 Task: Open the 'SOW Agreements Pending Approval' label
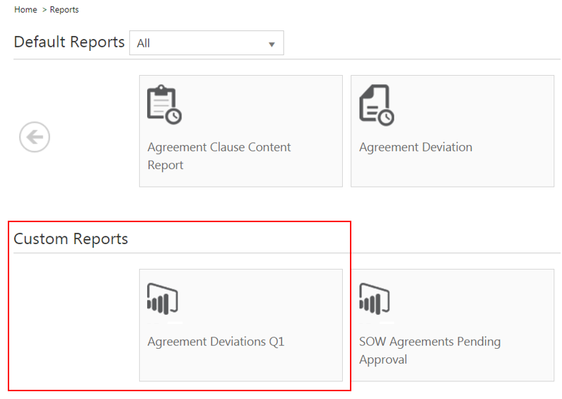pos(430,350)
